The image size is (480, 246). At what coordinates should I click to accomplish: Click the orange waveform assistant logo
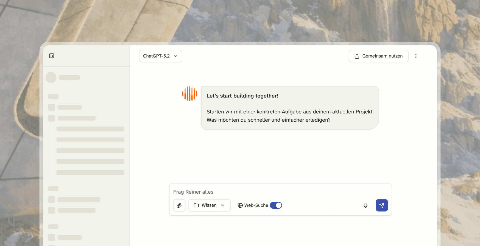point(190,94)
